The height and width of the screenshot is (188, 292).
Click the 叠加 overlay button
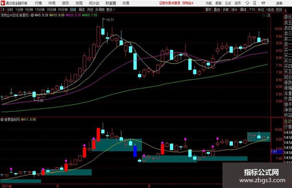(217, 10)
